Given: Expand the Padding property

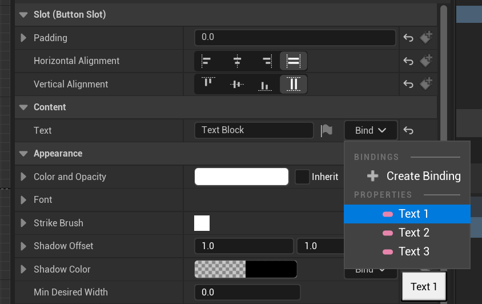Looking at the screenshot, I should coord(23,38).
